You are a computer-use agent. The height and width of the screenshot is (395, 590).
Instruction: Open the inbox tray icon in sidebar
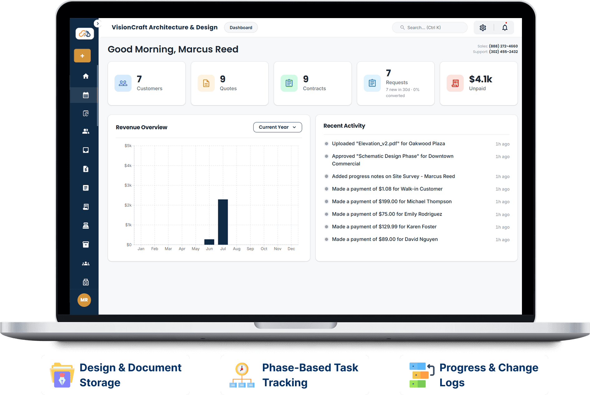tap(86, 150)
